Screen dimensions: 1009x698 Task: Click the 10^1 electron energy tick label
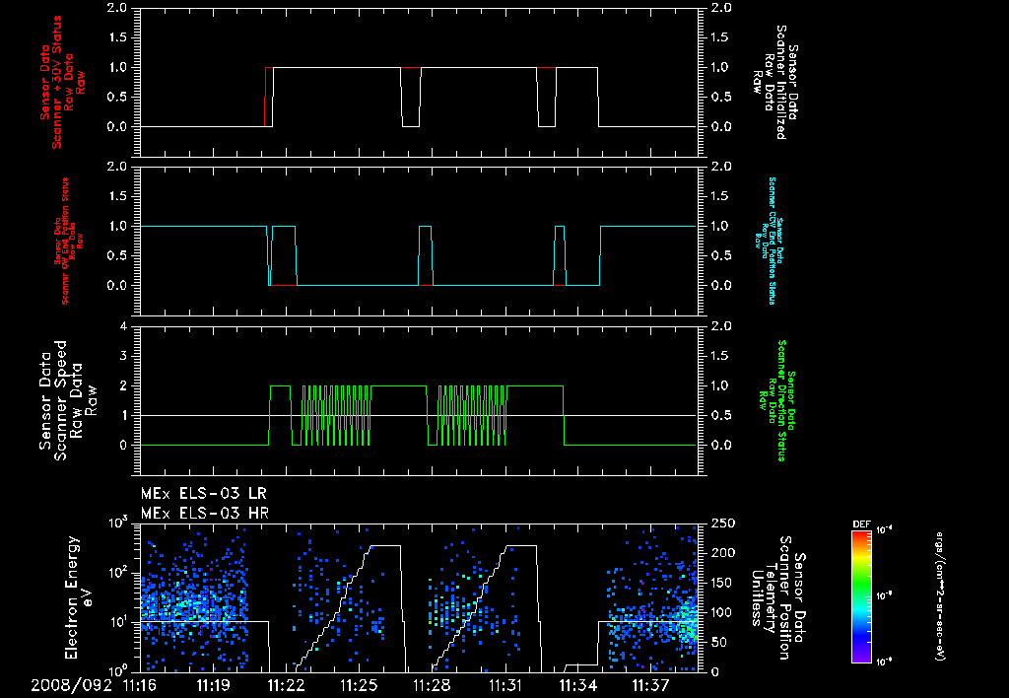coord(117,622)
